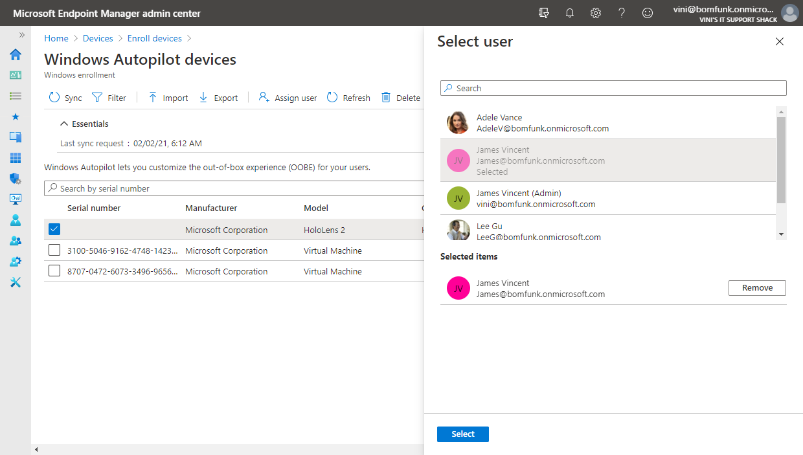The height and width of the screenshot is (455, 803).
Task: Open portal settings gear icon
Action: coord(596,13)
